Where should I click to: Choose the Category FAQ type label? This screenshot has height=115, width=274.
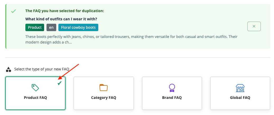[x=104, y=98]
